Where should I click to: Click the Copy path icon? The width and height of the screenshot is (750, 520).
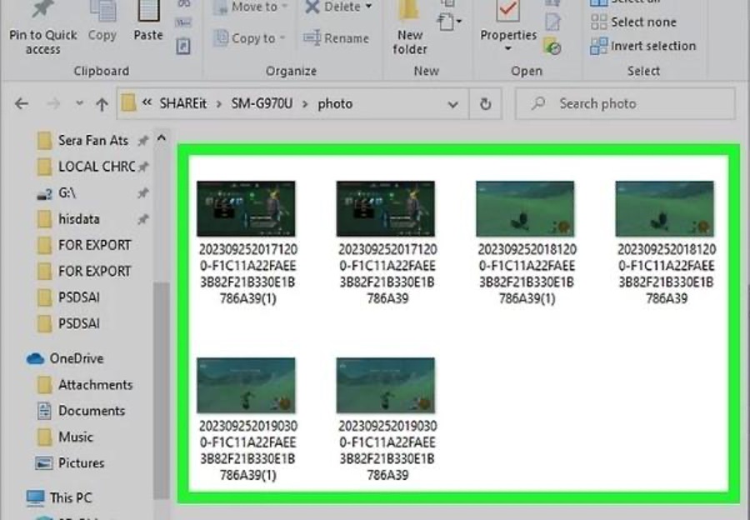(x=183, y=23)
